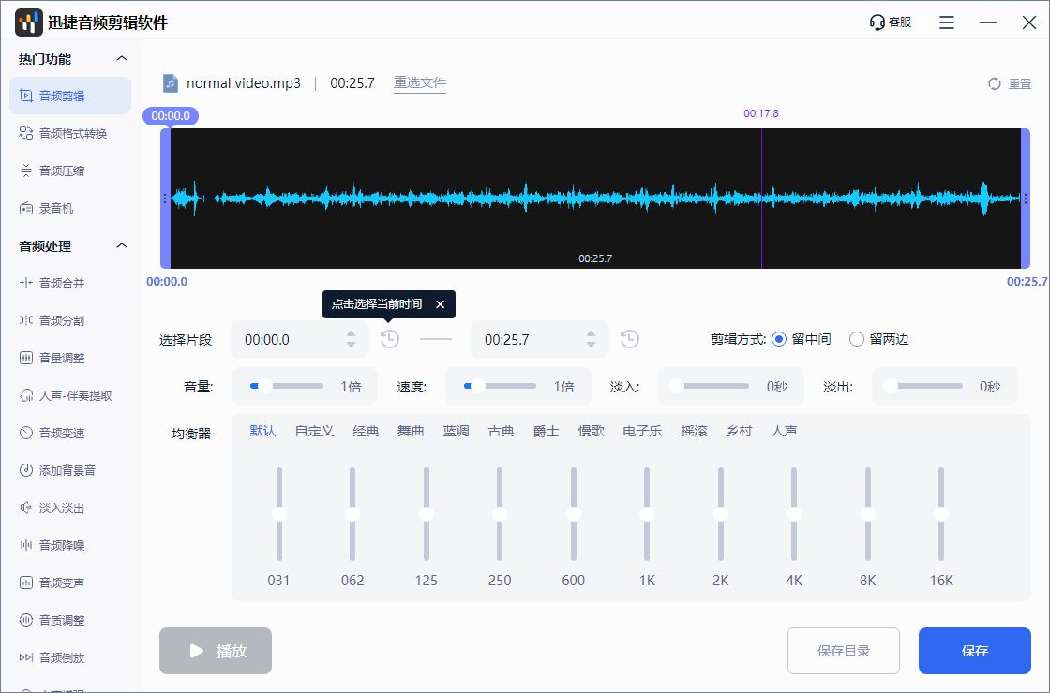Increase start time 00:00.0 with up arrow
Viewport: 1050px width, 693px height.
click(351, 333)
